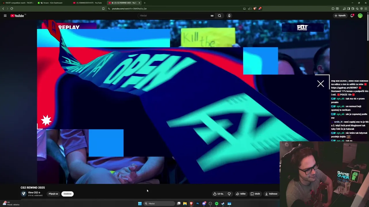Open a new browser tab
Image resolution: width=369 pixels, height=207 pixels.
pyautogui.click(x=145, y=3)
